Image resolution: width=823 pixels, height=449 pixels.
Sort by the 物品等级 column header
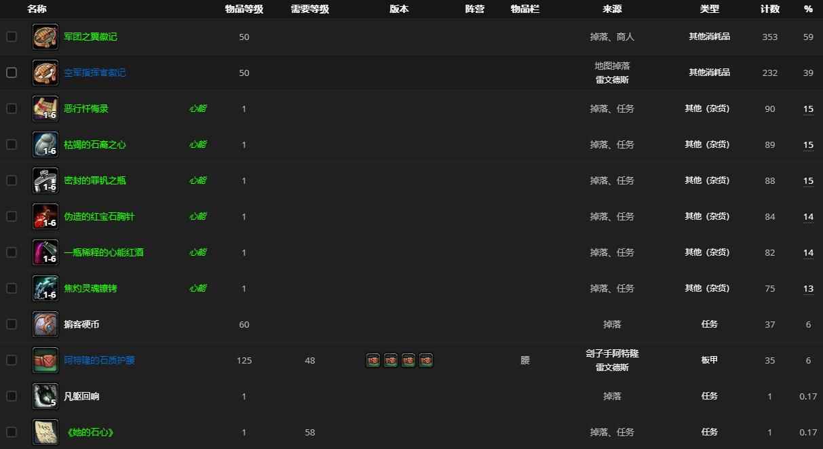coord(244,9)
